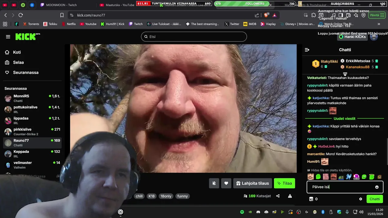Screen dimensions: 388x218
Task: Insert the green smiling blob emote
Action: coord(318,177)
